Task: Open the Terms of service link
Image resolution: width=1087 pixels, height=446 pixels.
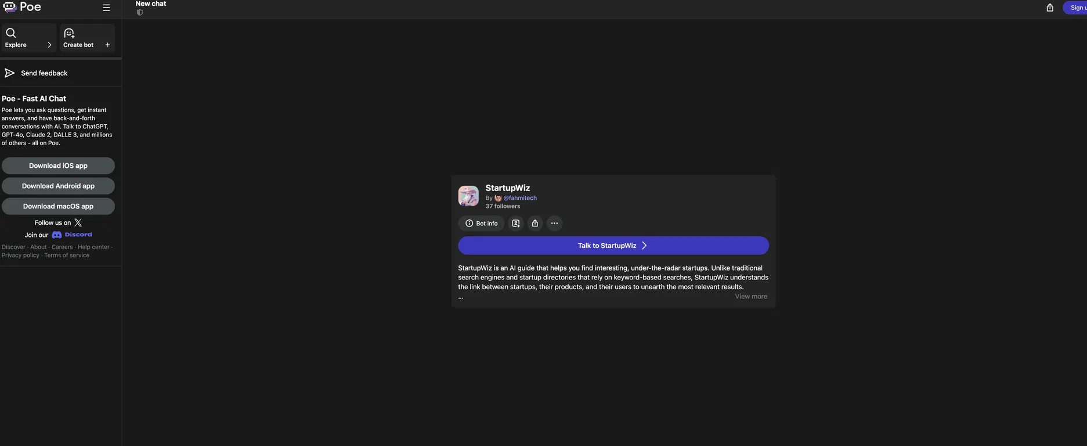Action: pos(67,255)
